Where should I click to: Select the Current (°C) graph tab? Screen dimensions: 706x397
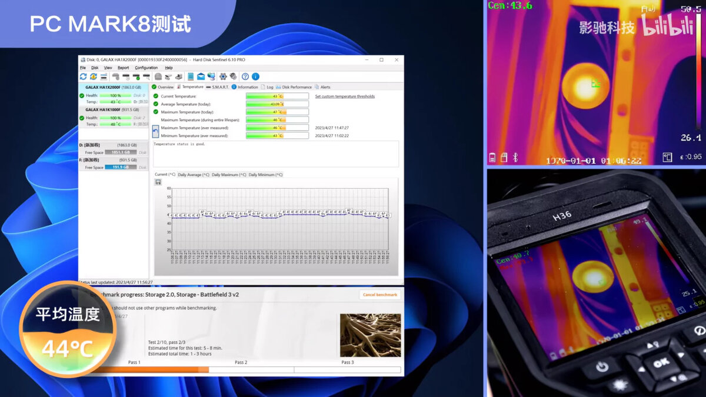(x=165, y=175)
